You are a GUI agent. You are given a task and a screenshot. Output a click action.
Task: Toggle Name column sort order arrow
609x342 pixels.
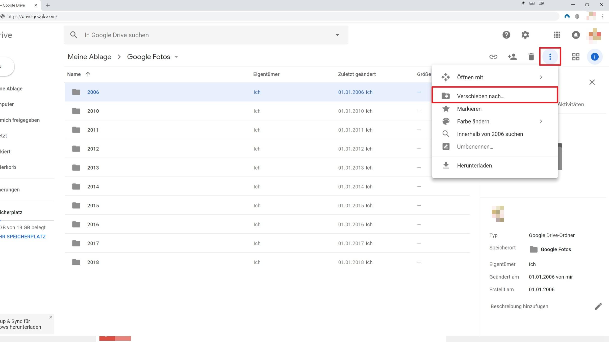pyautogui.click(x=88, y=74)
